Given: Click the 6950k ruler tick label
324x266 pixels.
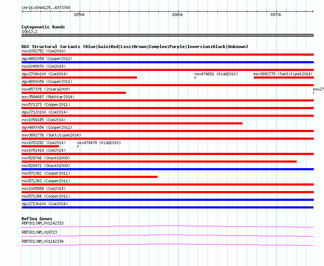Looking at the screenshot, I should point(79,15).
